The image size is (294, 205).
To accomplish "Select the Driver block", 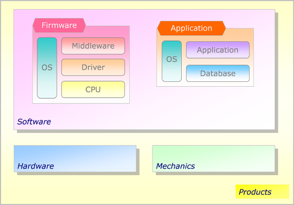I will [93, 67].
